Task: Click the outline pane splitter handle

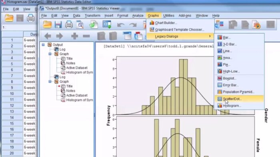Action: [x=94, y=115]
